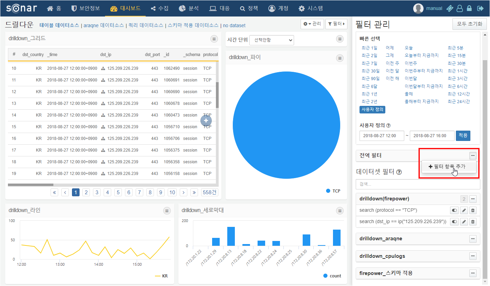Click the manual user avatar

pyautogui.click(x=418, y=8)
